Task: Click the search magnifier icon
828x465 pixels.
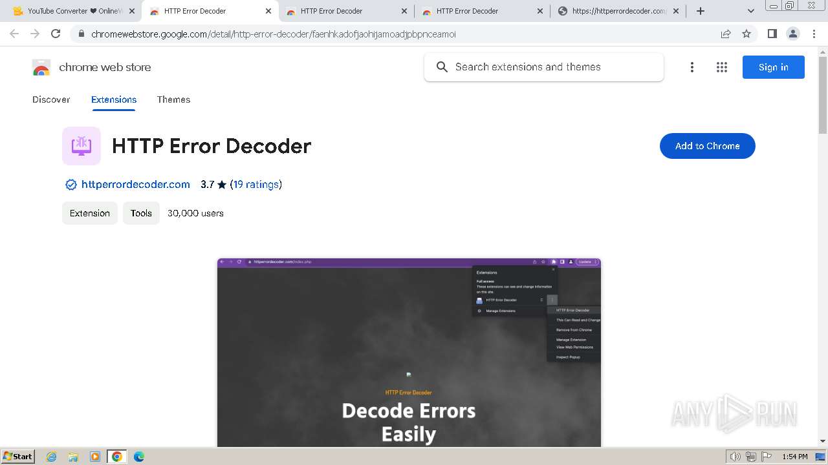Action: (x=442, y=67)
